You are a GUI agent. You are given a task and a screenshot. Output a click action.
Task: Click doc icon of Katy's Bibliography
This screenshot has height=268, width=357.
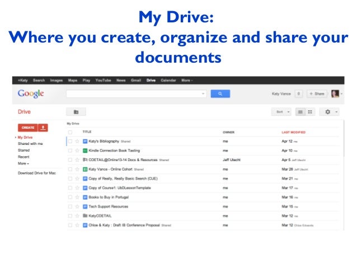pyautogui.click(x=85, y=142)
